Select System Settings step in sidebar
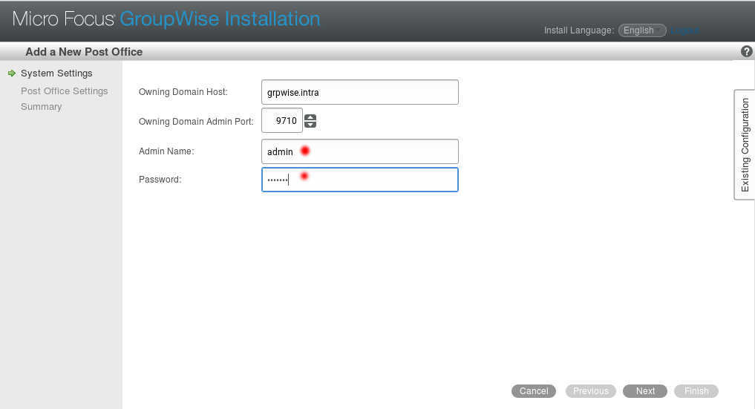 56,73
